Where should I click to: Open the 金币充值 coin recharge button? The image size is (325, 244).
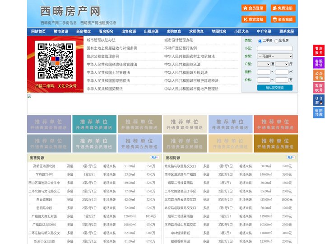(x=283, y=19)
